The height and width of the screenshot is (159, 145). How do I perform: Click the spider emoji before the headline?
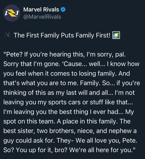tap(7, 35)
